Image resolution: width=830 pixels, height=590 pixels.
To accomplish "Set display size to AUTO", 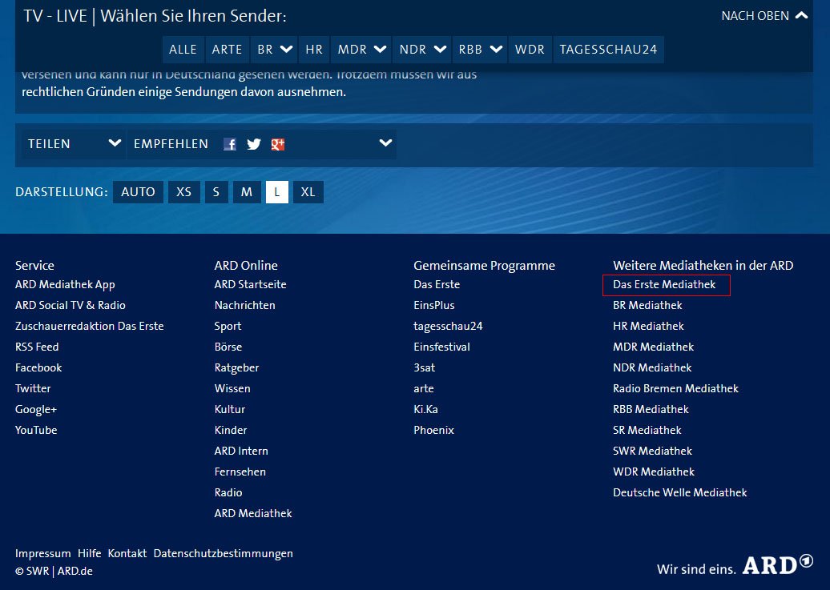I will 138,192.
